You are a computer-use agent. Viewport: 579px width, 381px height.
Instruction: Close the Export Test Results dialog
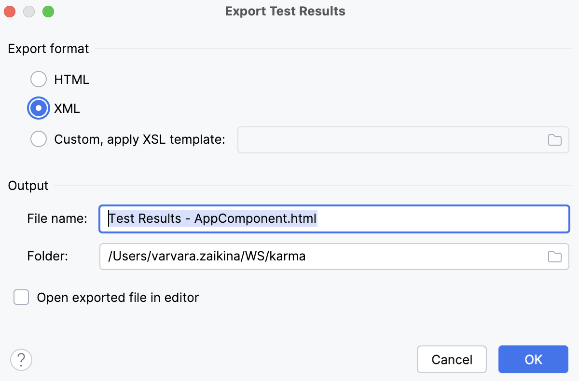(9, 11)
